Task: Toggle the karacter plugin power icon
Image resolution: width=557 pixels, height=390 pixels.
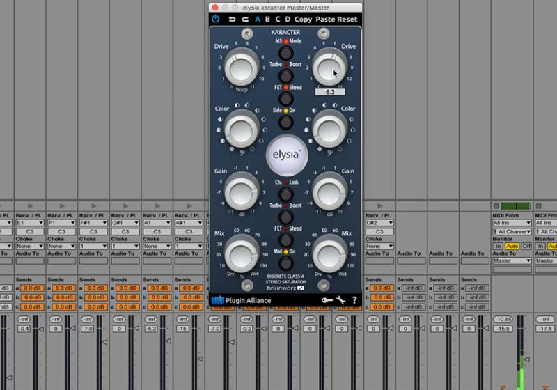Action: click(x=215, y=19)
